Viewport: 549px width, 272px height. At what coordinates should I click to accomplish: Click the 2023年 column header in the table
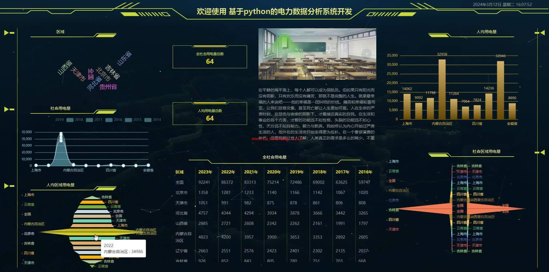[205, 172]
